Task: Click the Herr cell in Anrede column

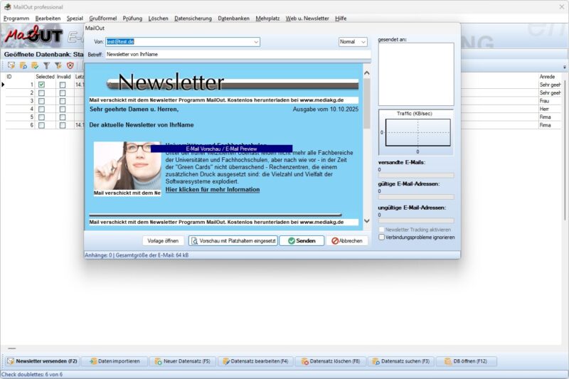Action: point(550,109)
